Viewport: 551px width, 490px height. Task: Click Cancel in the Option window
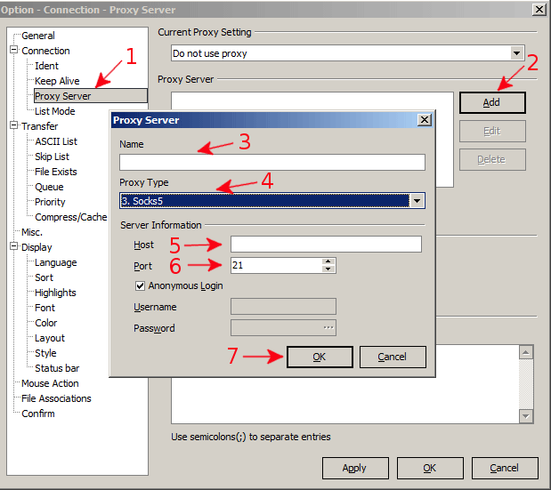[505, 468]
